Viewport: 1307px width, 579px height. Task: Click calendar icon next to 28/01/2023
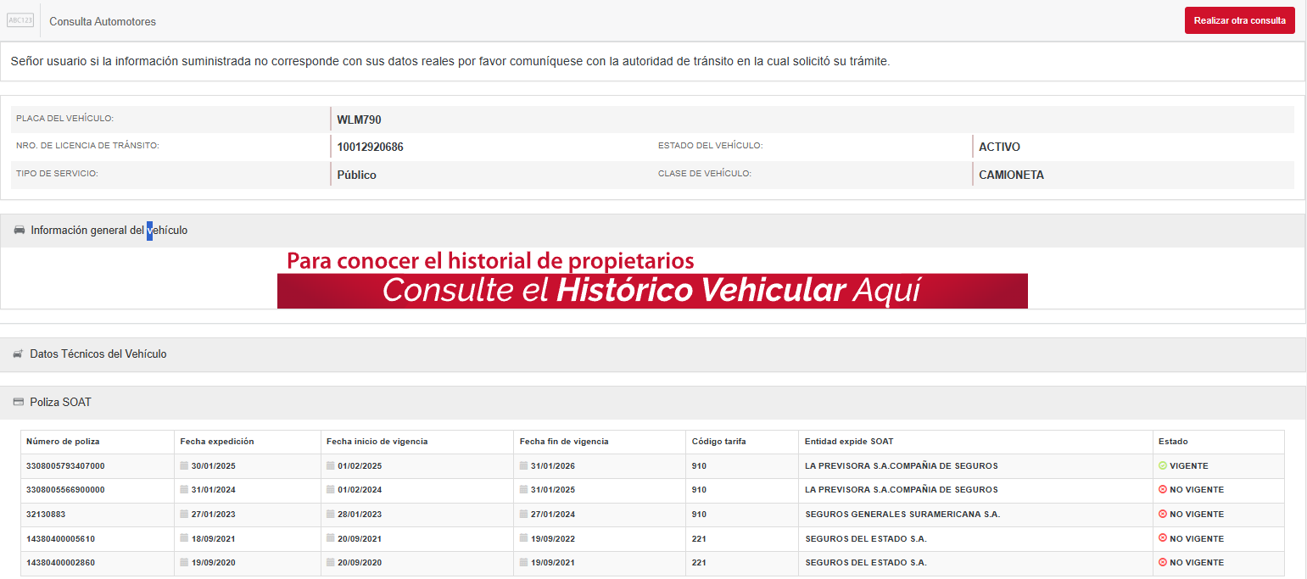[x=330, y=515]
